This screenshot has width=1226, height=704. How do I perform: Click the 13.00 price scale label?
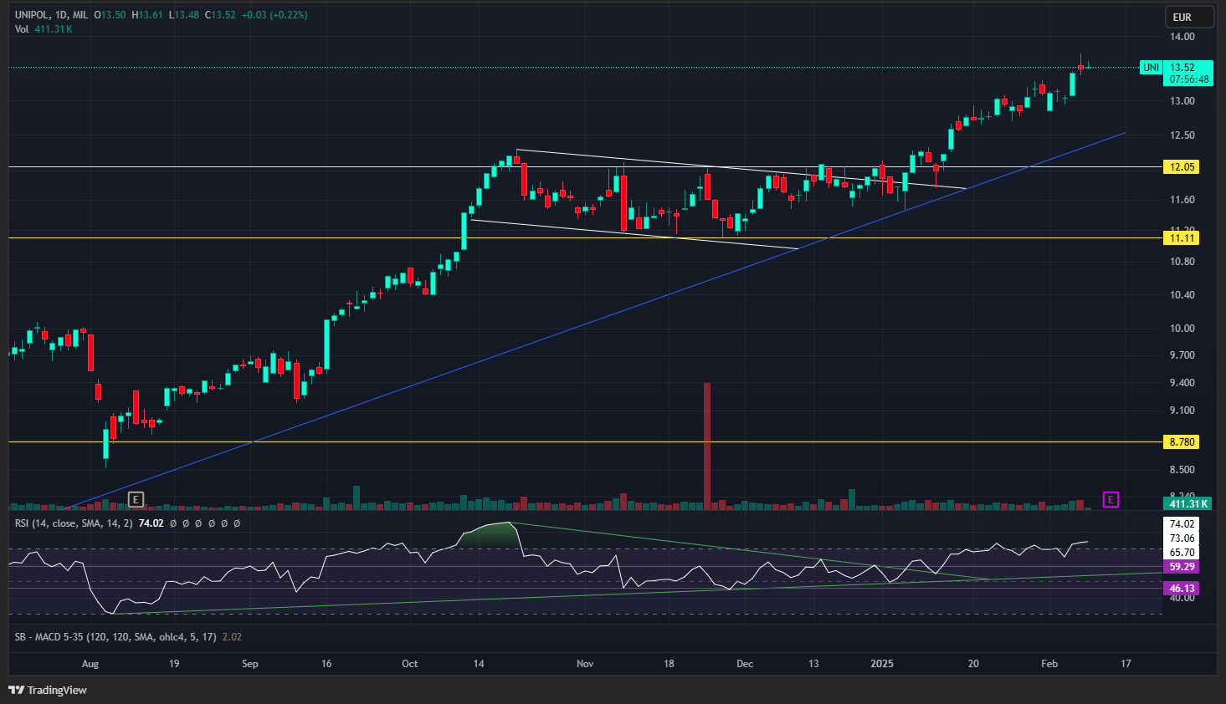point(1182,101)
